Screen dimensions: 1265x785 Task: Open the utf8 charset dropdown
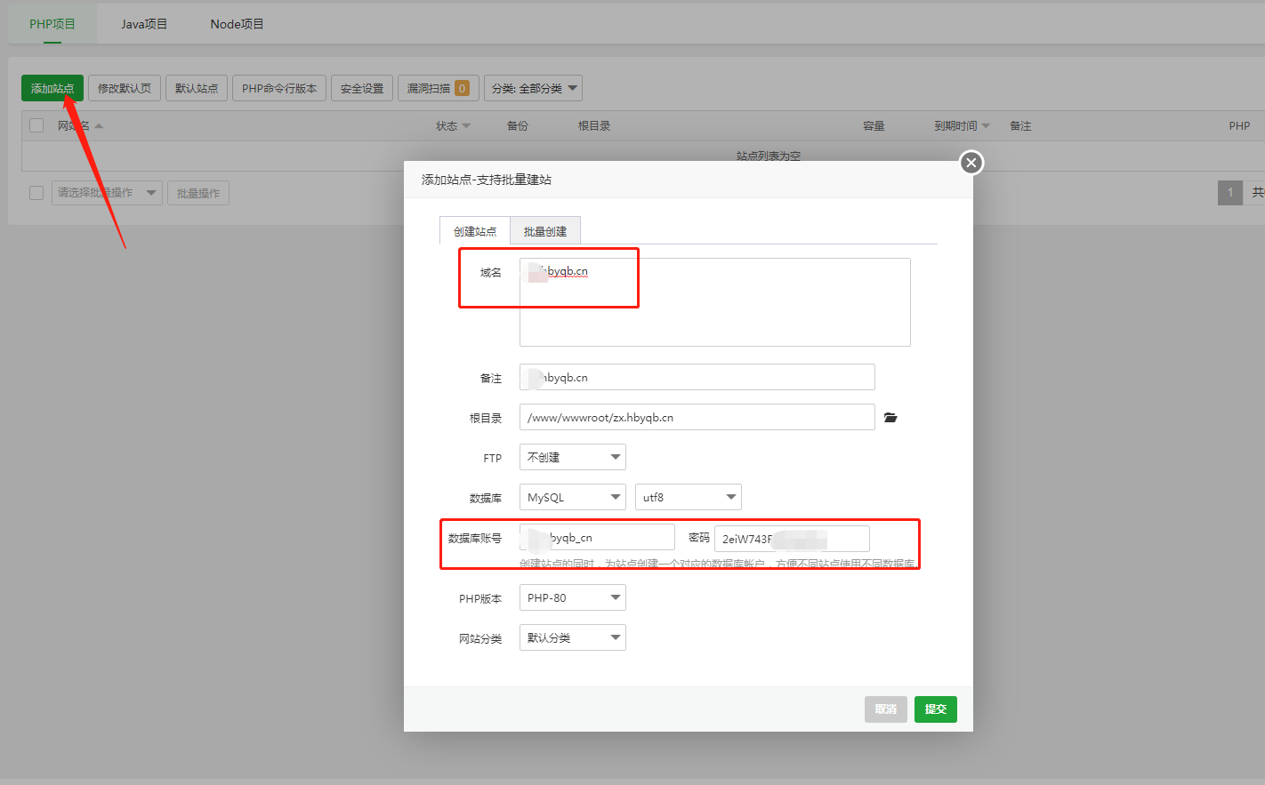pyautogui.click(x=689, y=497)
